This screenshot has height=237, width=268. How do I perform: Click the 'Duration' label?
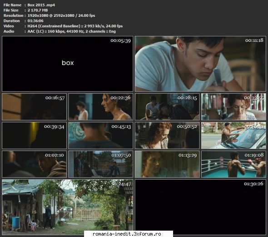coord(12,21)
